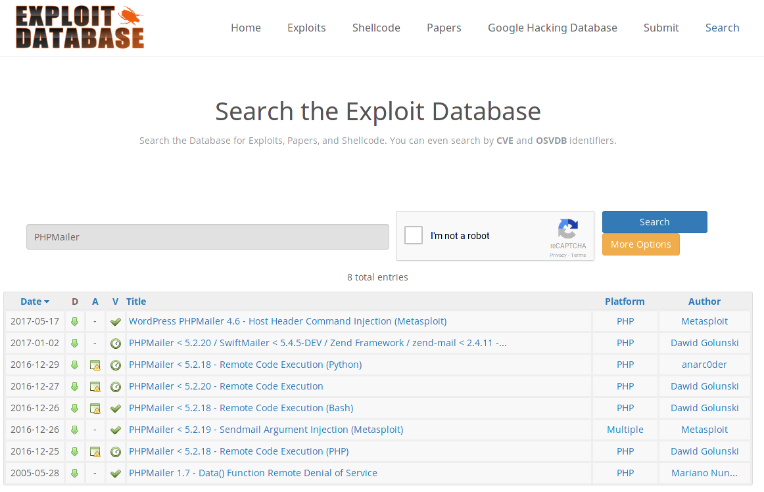Screen dimensions: 764x492
Task: Open the Submit page
Action: click(661, 28)
